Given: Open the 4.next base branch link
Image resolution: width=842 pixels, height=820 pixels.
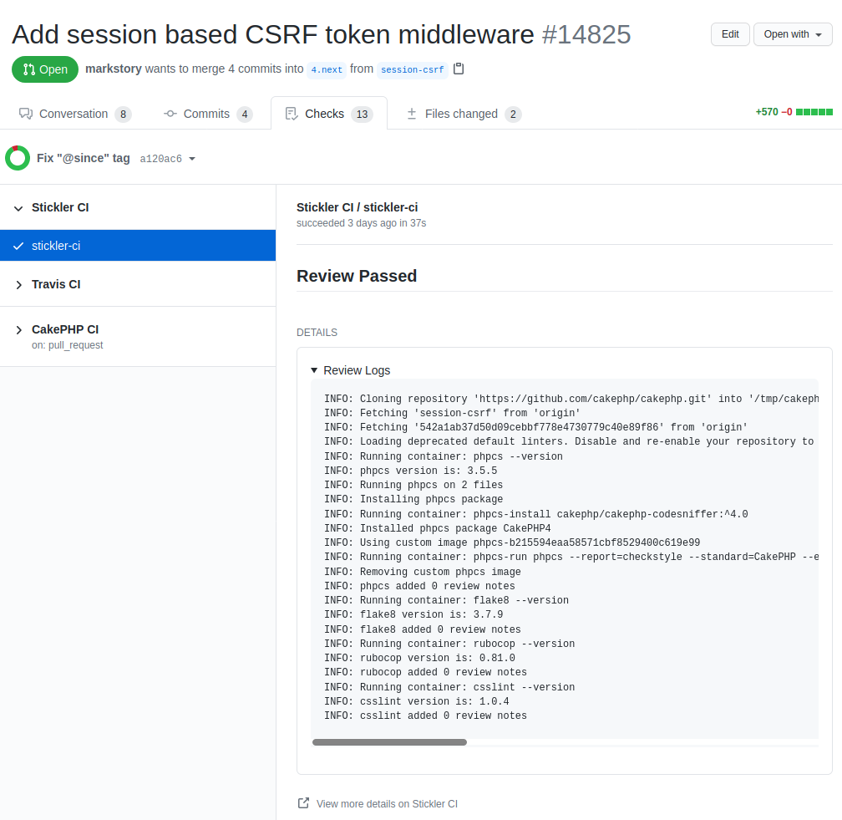Looking at the screenshot, I should click(327, 70).
